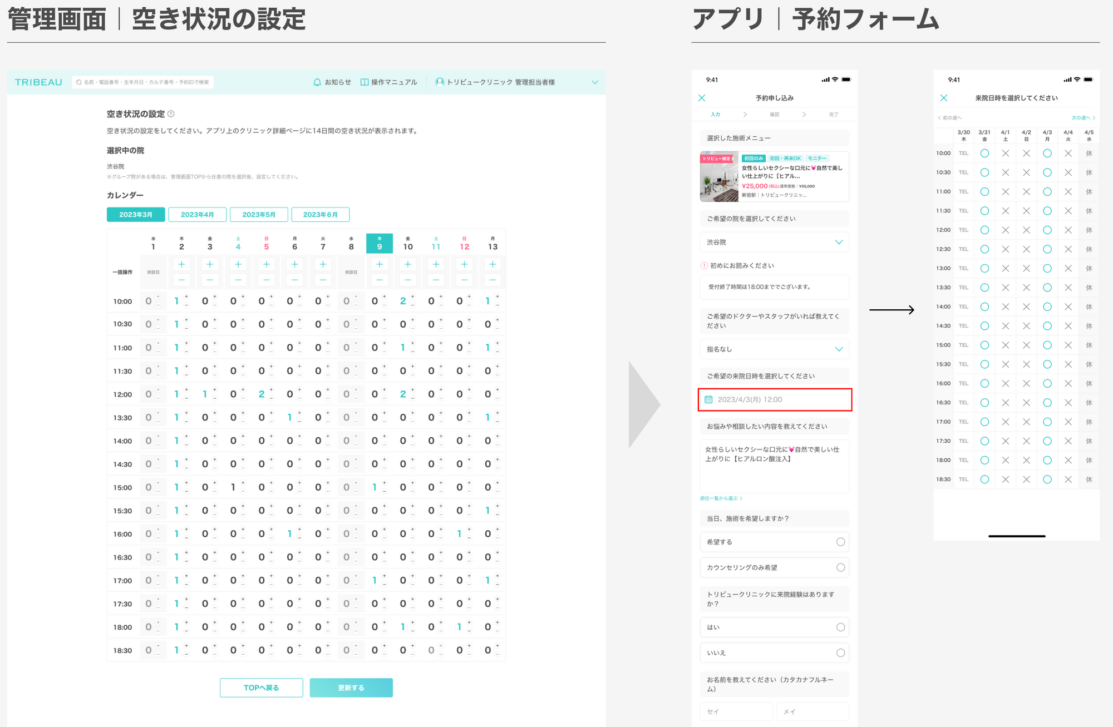The height and width of the screenshot is (727, 1113).
Task: Click the notification bell icon (お知らせ)
Action: tap(317, 82)
